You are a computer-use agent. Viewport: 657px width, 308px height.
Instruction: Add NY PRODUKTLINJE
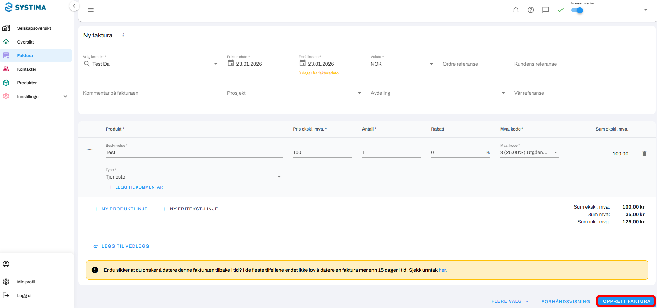pyautogui.click(x=121, y=209)
